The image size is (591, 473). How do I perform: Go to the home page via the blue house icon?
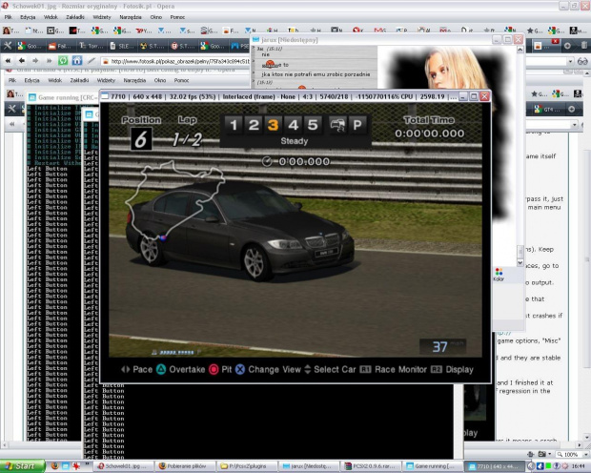coord(77,60)
